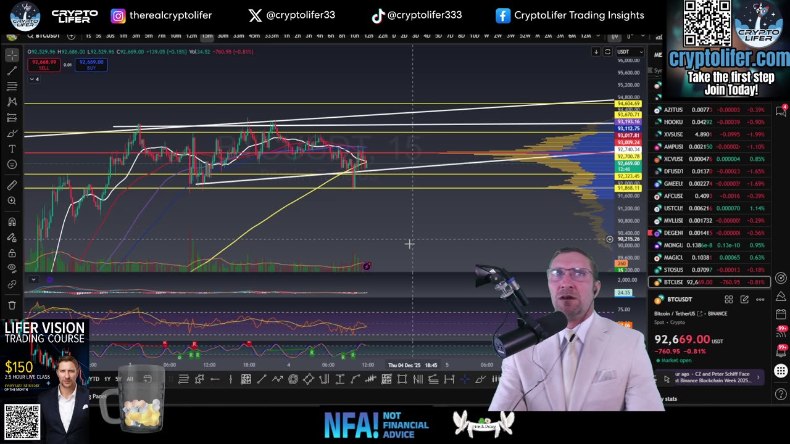Click the help question mark icon
The width and height of the screenshot is (790, 444).
[x=781, y=394]
